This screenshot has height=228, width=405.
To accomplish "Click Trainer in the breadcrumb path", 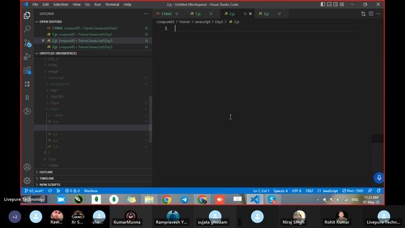I will pos(184,22).
